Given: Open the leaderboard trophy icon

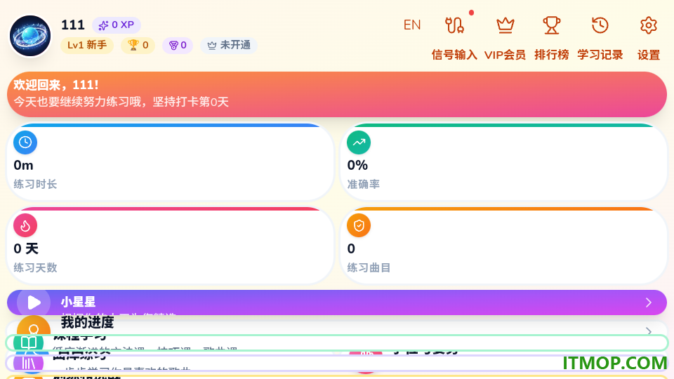Looking at the screenshot, I should click(x=552, y=25).
